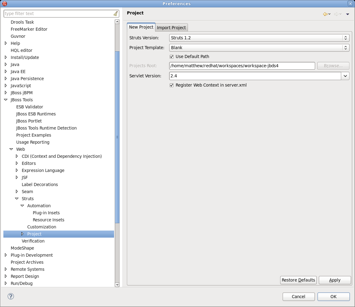Viewport: 355px width, 307px height.
Task: Open the Struts Version dropdown
Action: [x=259, y=38]
